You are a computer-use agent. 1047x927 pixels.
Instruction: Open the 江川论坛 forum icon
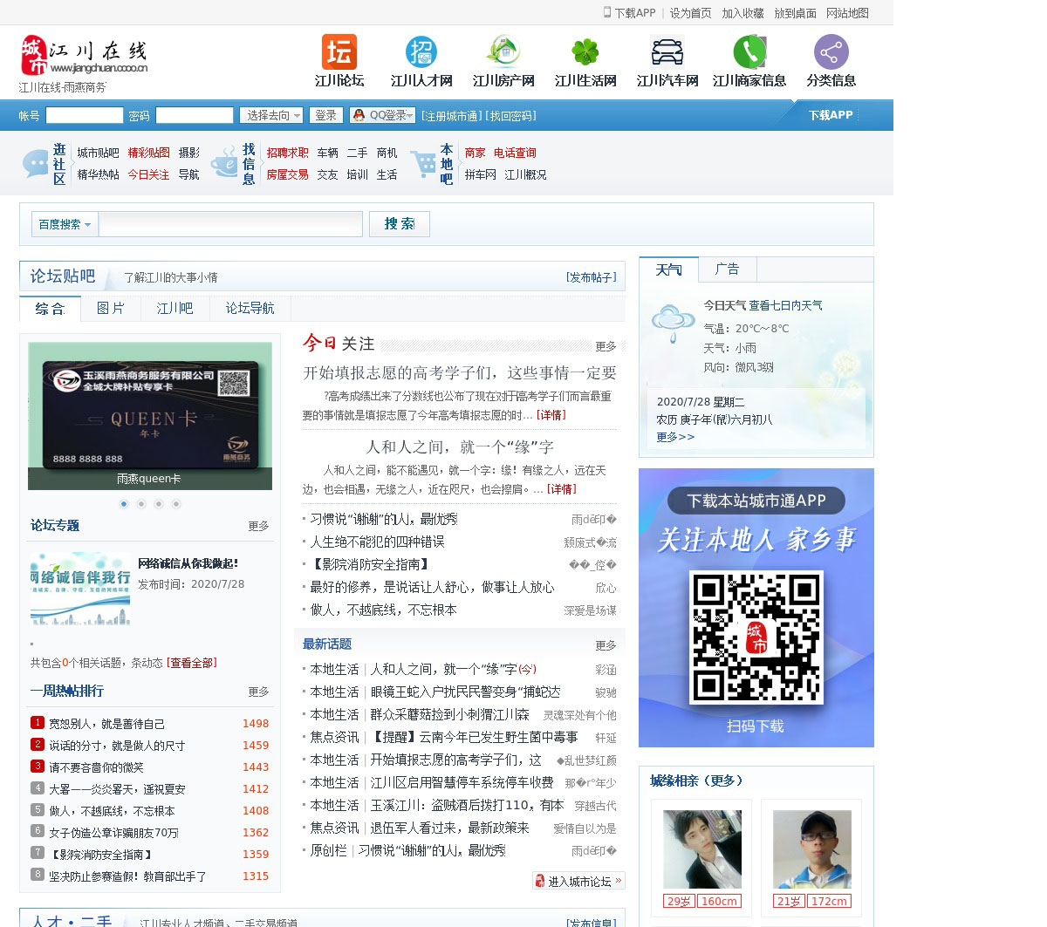click(x=339, y=52)
